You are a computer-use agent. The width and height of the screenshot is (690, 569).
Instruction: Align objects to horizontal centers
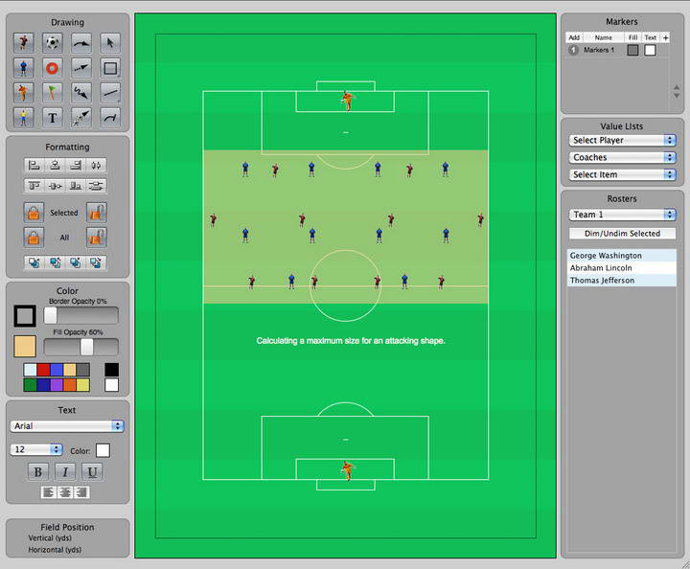pyautogui.click(x=55, y=166)
